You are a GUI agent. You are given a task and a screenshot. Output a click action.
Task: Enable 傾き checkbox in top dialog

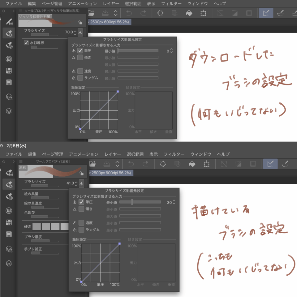pos(80,58)
